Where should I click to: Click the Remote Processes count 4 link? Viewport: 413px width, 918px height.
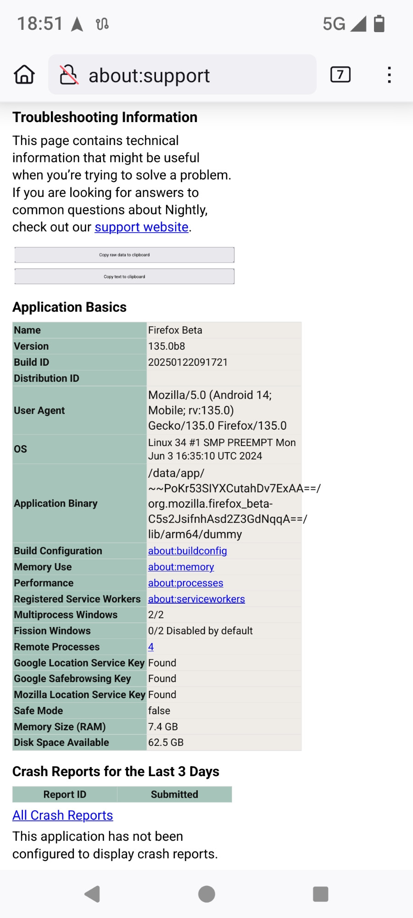151,647
